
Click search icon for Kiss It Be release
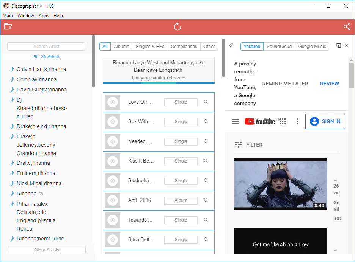pyautogui.click(x=206, y=161)
